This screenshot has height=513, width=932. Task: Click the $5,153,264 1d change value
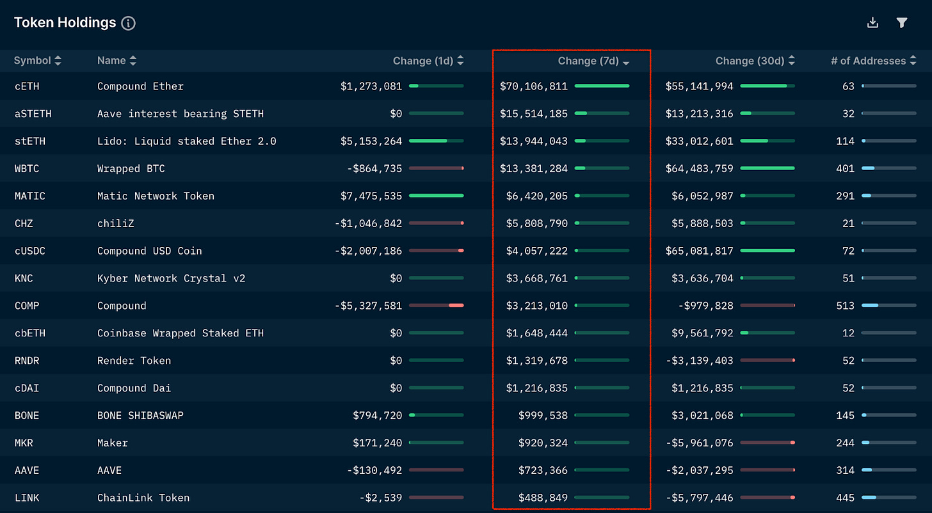point(371,141)
